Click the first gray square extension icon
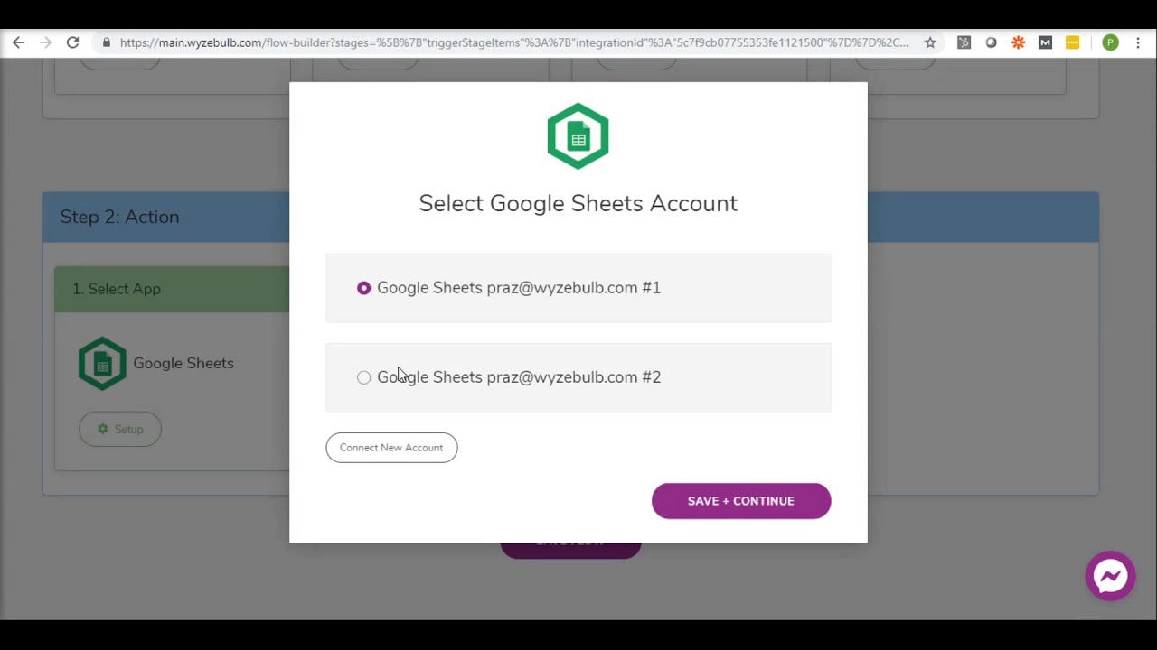 click(964, 42)
